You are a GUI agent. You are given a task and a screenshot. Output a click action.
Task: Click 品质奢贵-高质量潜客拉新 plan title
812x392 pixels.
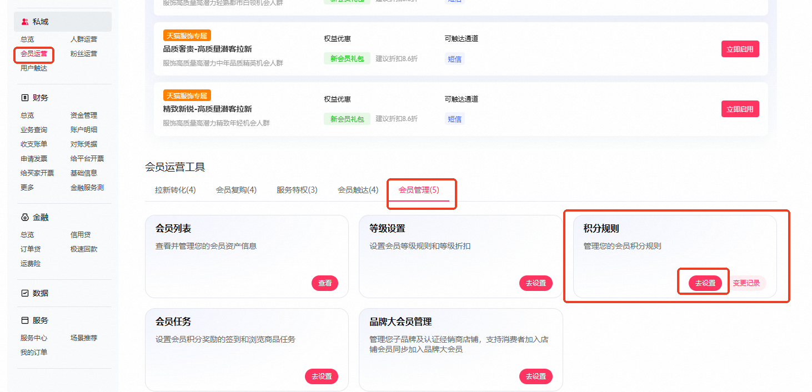207,49
